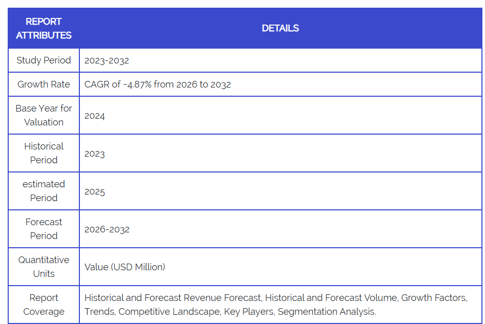The image size is (485, 324).
Task: Click the 2023 historical period value
Action: (x=95, y=154)
